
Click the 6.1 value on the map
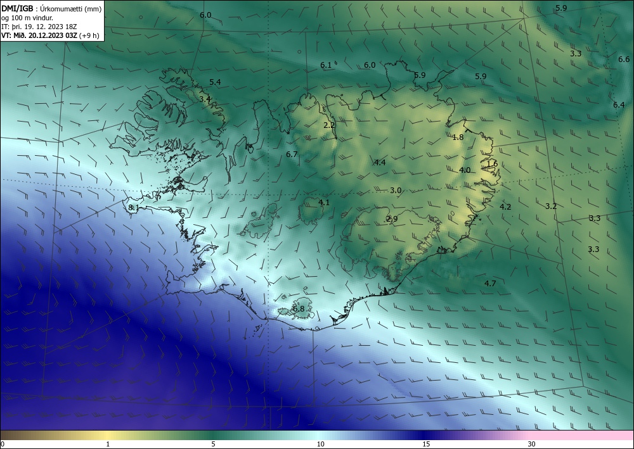click(326, 65)
